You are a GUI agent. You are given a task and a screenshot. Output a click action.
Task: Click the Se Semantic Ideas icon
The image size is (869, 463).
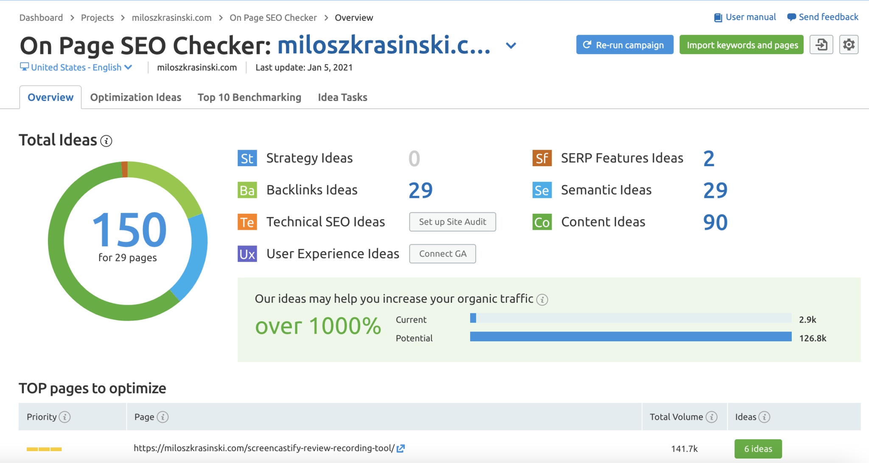pyautogui.click(x=542, y=190)
